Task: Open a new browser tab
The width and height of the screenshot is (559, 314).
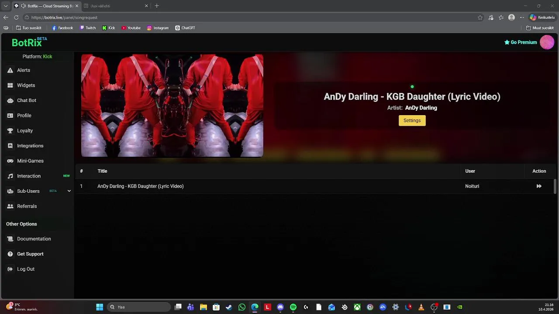Action: (x=157, y=6)
